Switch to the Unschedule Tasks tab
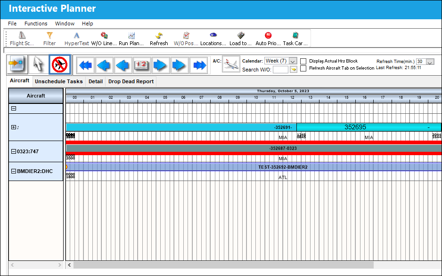The width and height of the screenshot is (442, 276). click(58, 82)
